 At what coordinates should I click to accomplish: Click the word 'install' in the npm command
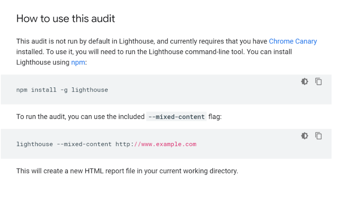click(44, 90)
